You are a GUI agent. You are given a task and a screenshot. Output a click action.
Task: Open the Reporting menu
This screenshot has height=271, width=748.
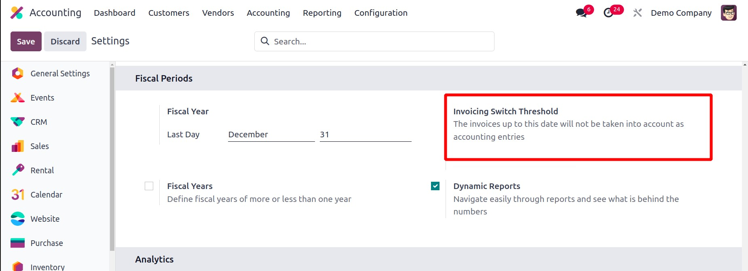(322, 13)
